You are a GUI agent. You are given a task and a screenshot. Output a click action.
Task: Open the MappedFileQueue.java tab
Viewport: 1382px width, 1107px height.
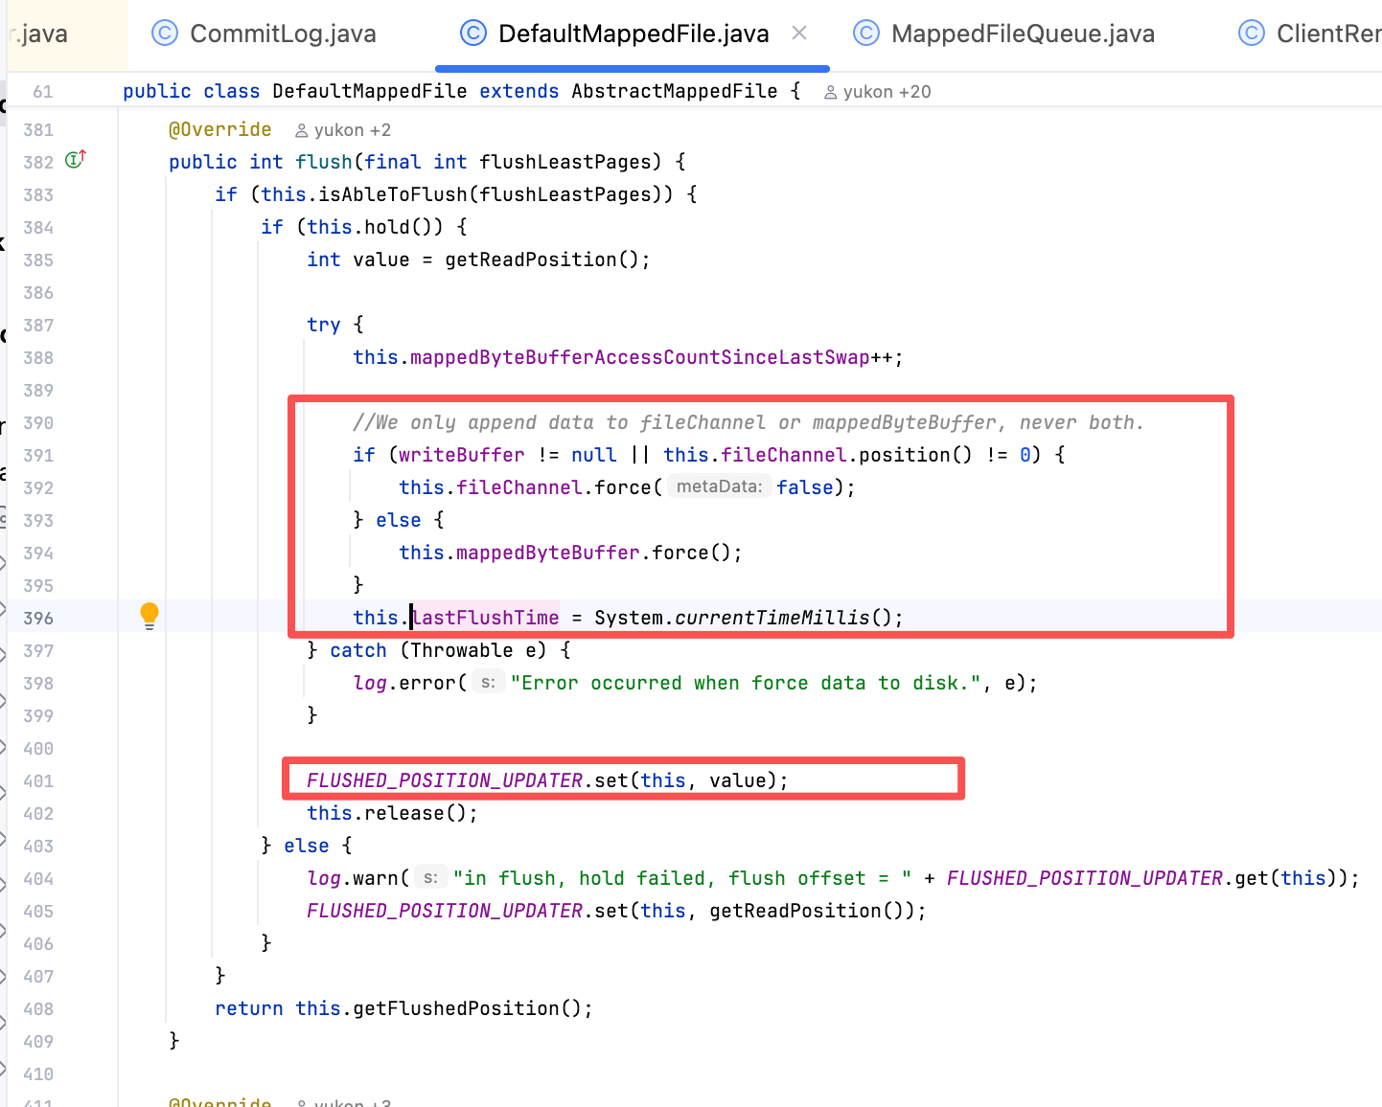(x=1003, y=34)
